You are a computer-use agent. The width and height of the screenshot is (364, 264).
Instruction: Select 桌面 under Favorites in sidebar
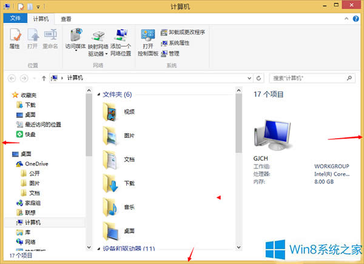(26, 114)
